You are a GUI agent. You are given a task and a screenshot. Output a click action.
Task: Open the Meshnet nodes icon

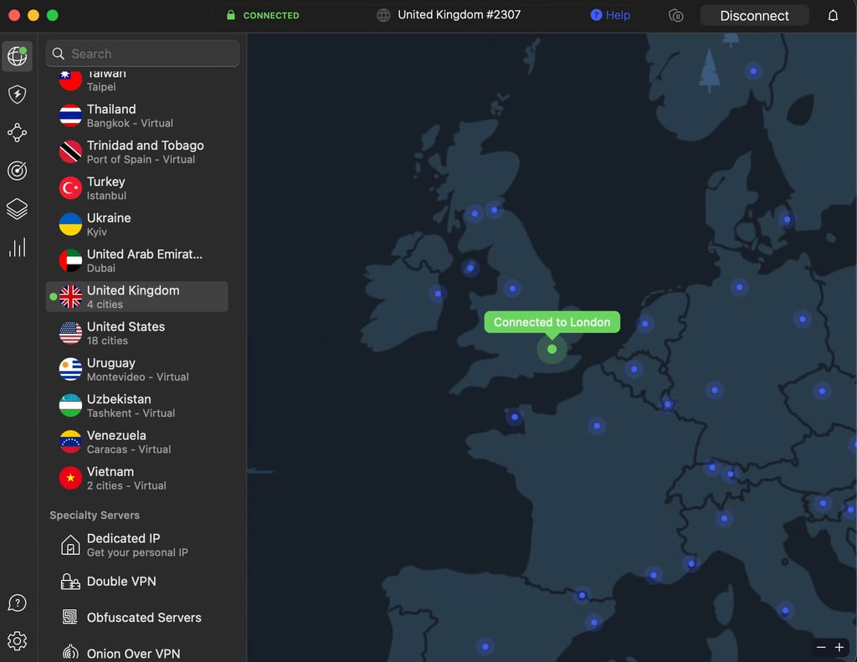click(x=17, y=132)
